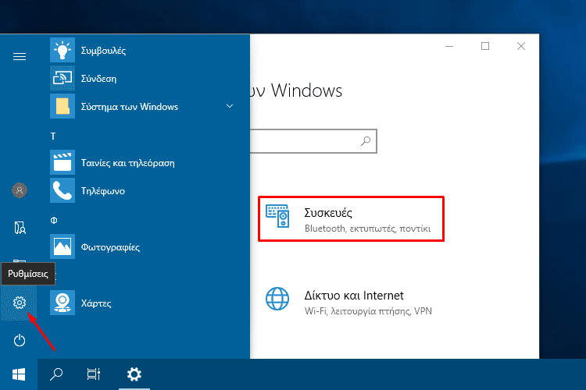586x390 pixels.
Task: Close the Settings window
Action: point(521,46)
